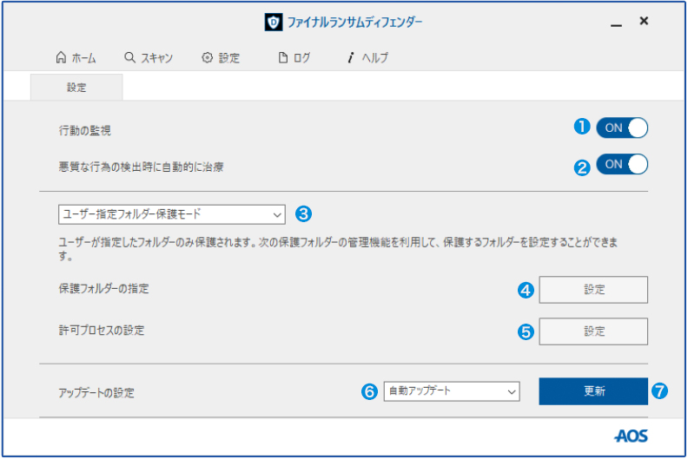The image size is (688, 459).
Task: Click the document icon beside ログ
Action: coord(283,57)
